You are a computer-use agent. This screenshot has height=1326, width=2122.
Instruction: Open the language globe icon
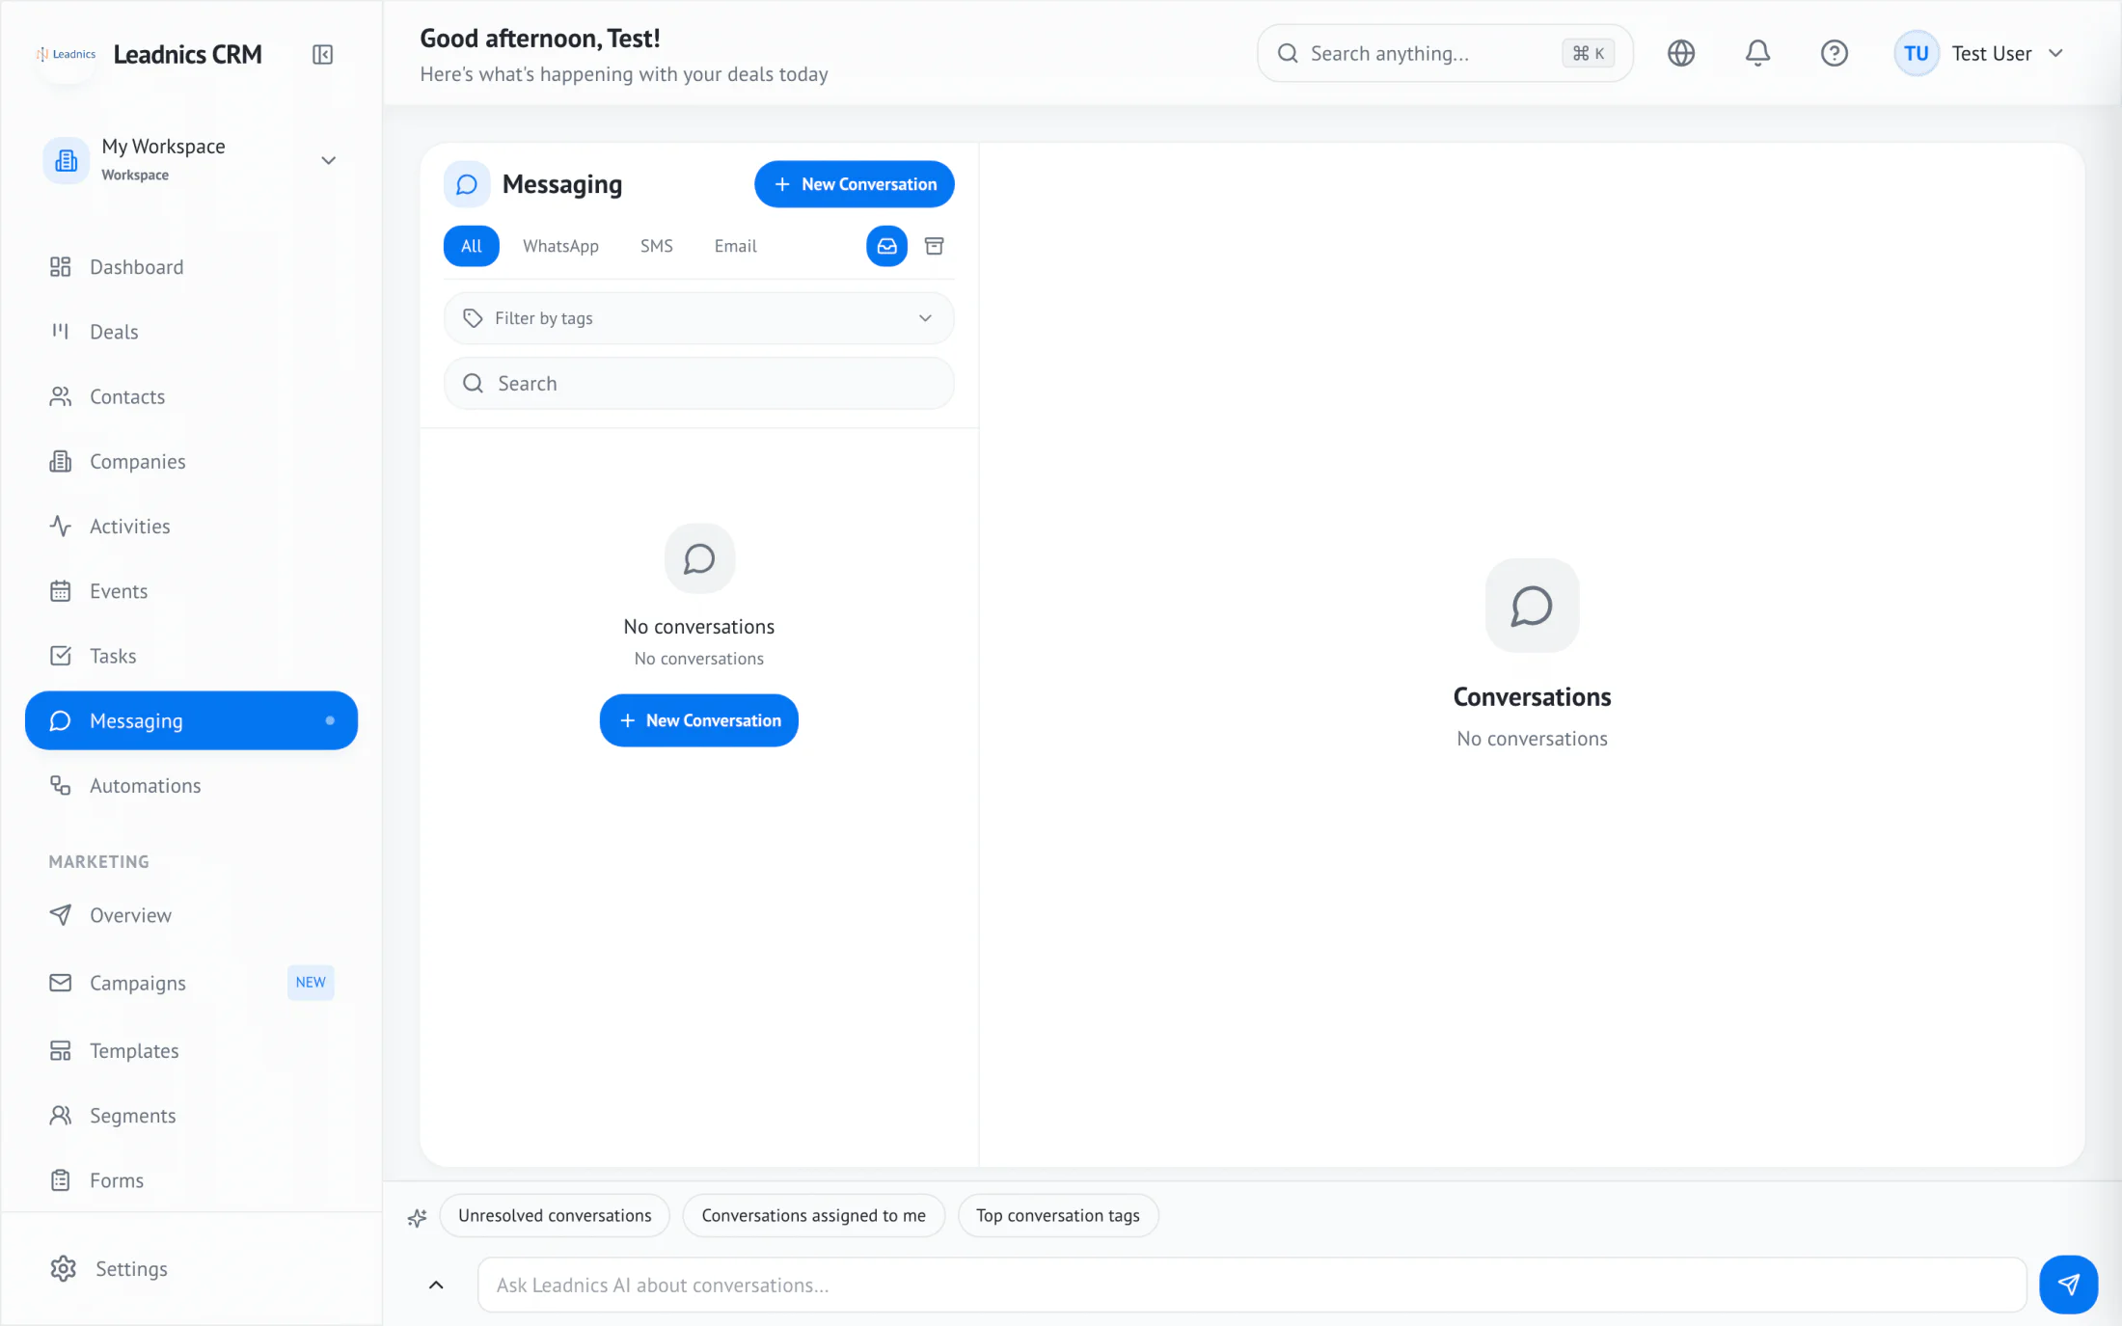pos(1681,53)
